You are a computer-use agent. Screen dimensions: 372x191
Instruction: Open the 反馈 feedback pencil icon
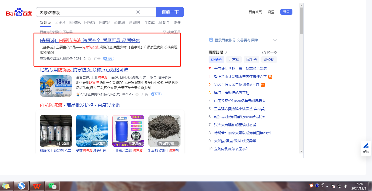click(x=366, y=146)
